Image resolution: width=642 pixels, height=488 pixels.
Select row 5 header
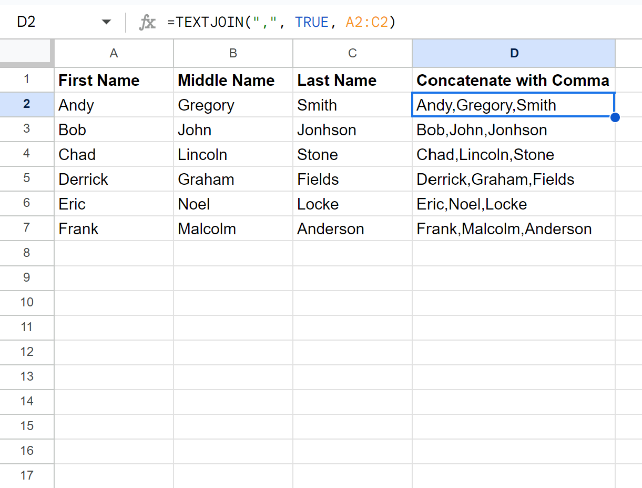click(27, 179)
